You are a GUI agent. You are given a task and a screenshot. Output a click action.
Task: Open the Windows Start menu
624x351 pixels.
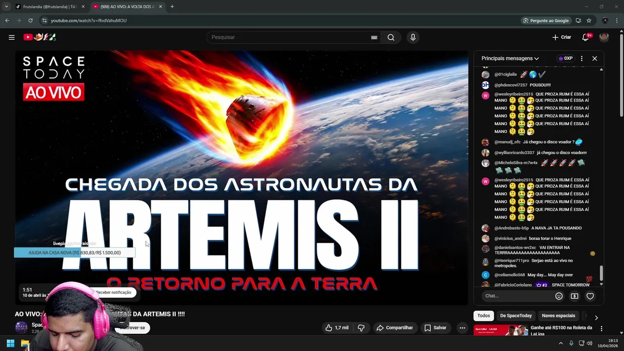tap(10, 344)
